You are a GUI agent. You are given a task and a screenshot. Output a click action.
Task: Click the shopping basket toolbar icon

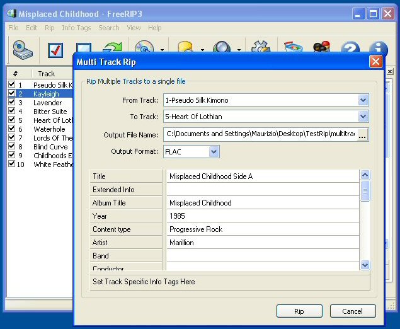[x=294, y=47]
